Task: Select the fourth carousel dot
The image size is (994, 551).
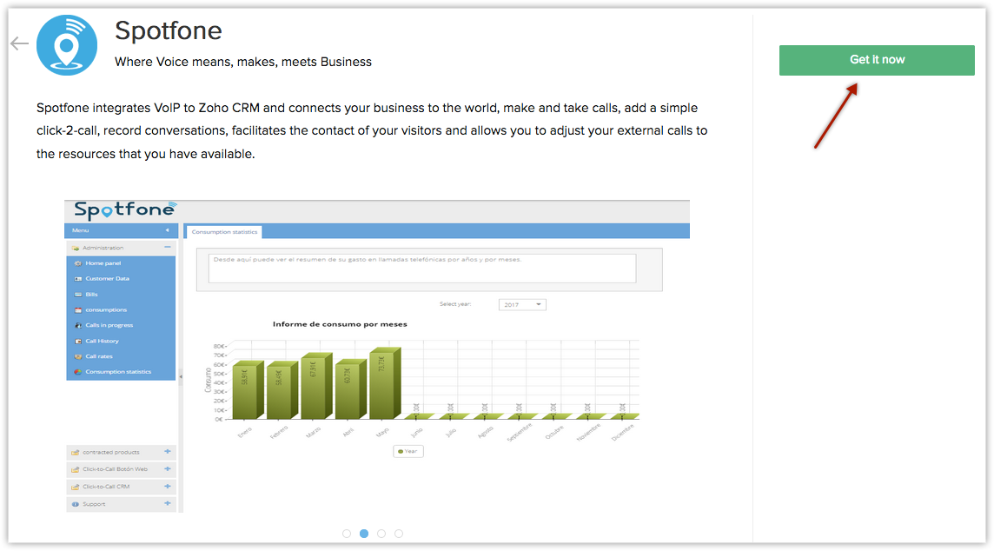Action: coord(398,534)
